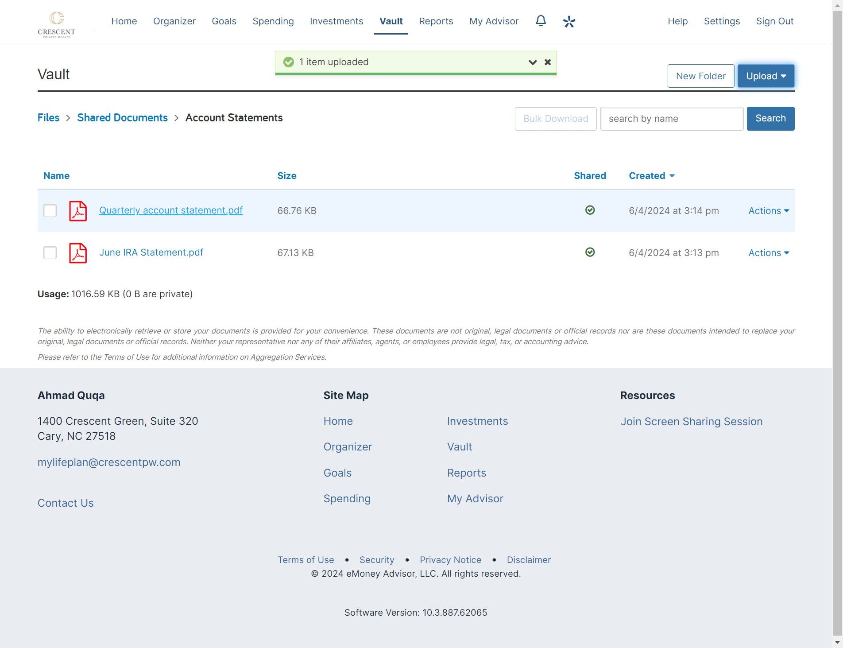
Task: Open My Advisor link in Site Map
Action: tap(475, 499)
